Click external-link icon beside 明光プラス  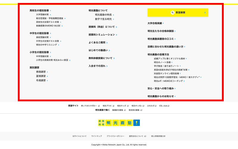113,106
